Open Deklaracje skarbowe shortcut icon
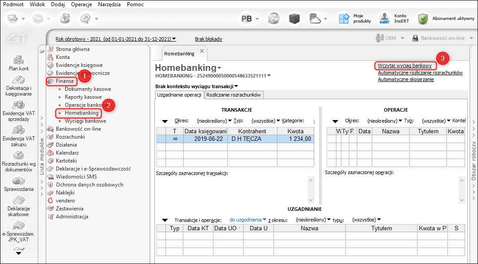Screen dimensions: 478x264 [19, 200]
